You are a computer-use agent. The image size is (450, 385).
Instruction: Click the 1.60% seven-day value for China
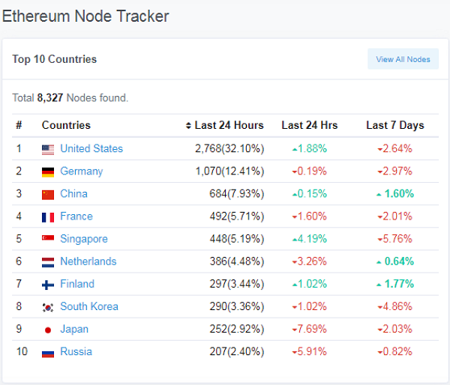click(395, 194)
